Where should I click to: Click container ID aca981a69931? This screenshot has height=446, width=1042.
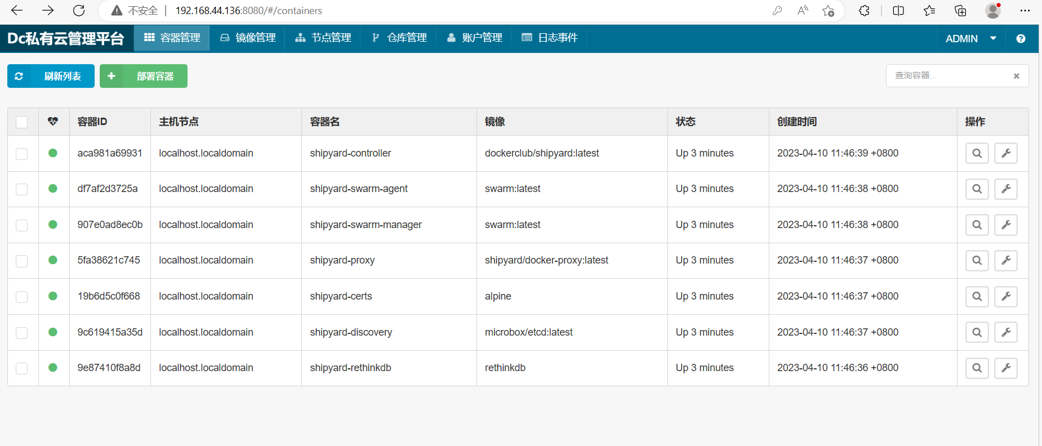(x=110, y=153)
